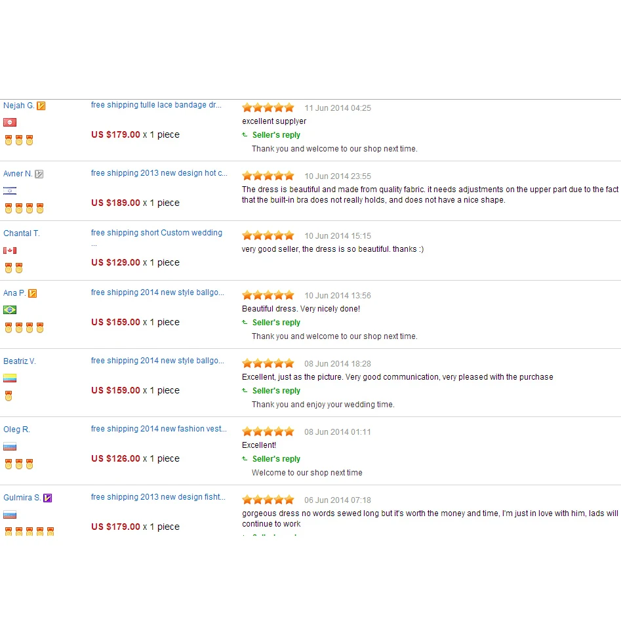This screenshot has height=621, width=621.
Task: Click the Brazilian flag under Ana P.
Action: point(10,310)
